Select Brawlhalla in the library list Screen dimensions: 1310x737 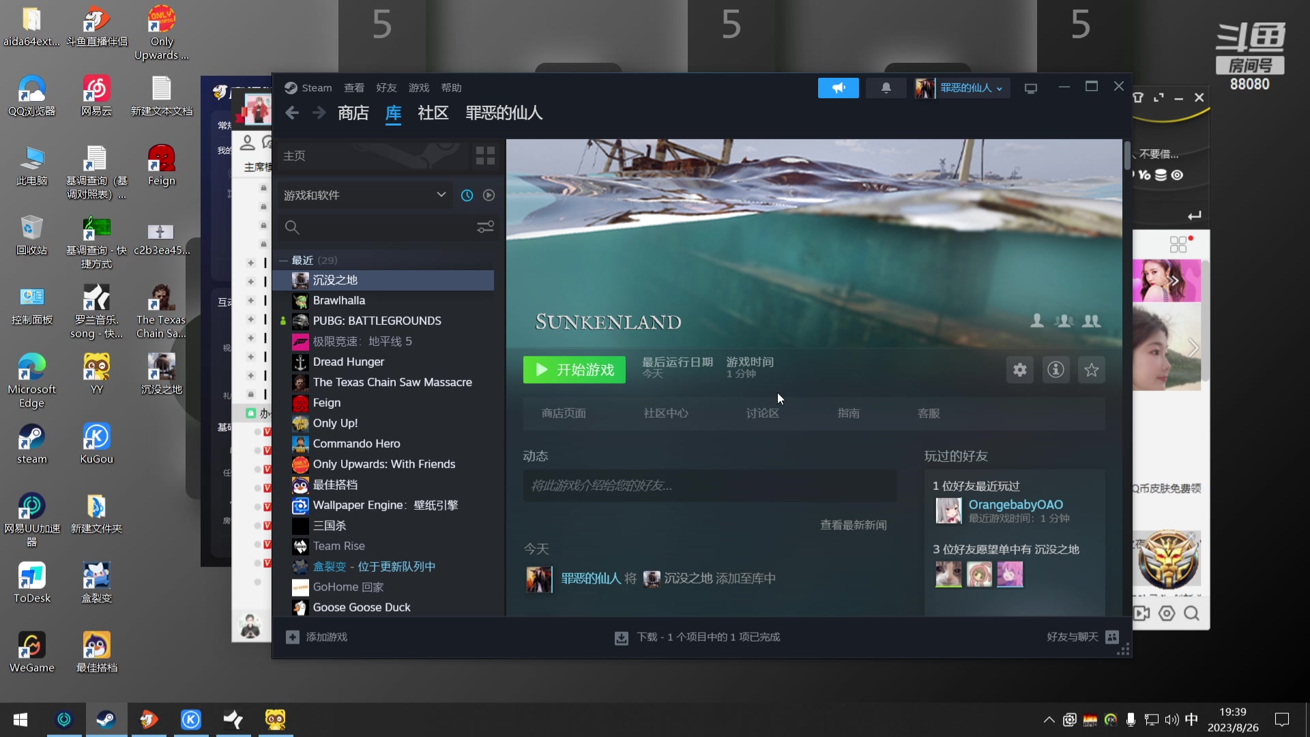[383, 301]
